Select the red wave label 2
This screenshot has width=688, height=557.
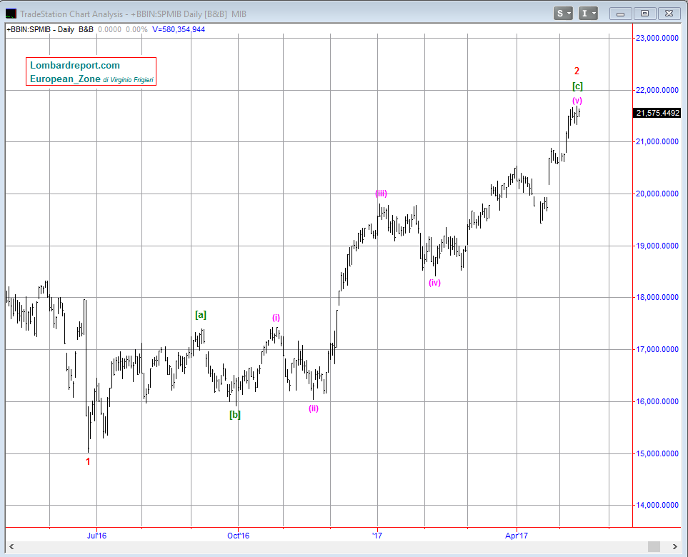click(x=577, y=71)
